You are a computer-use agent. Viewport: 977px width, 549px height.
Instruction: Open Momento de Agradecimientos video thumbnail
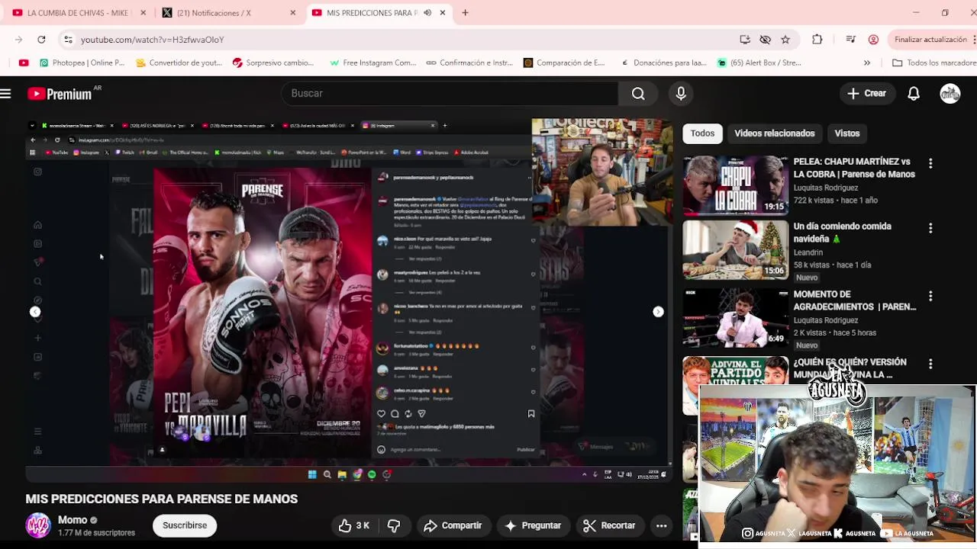[x=736, y=318]
